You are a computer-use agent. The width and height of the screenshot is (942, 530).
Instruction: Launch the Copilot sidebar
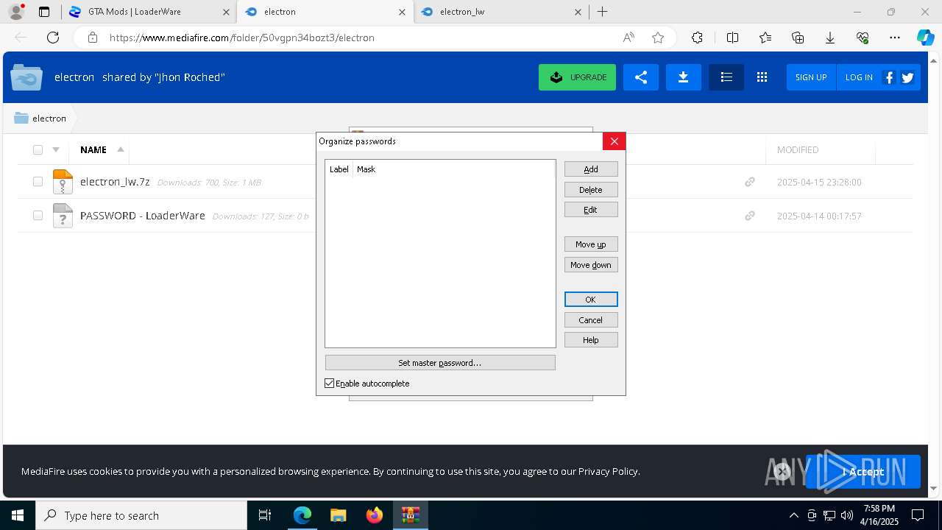925,38
